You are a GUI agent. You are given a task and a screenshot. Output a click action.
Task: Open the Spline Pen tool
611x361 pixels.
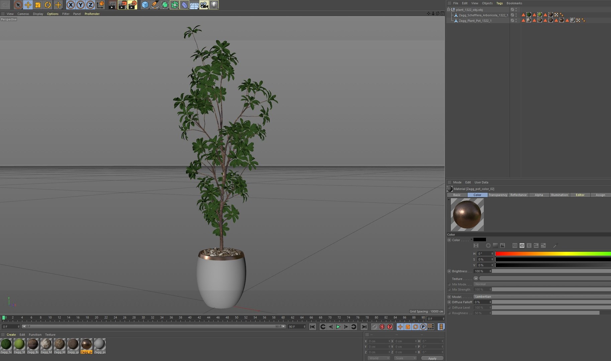[155, 5]
